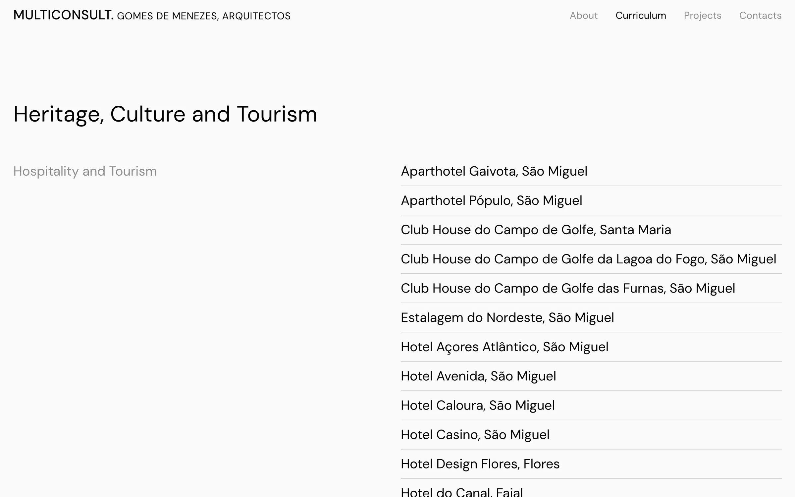
Task: Select Hotel Casino, São Miguel
Action: [475, 435]
